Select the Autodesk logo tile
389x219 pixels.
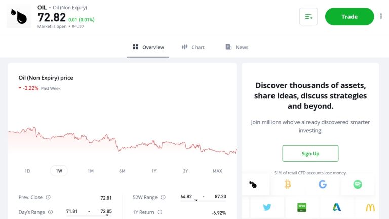[337, 207]
